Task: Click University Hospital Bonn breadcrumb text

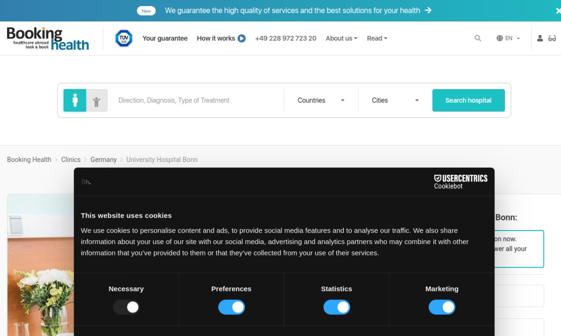Action: 162,160
